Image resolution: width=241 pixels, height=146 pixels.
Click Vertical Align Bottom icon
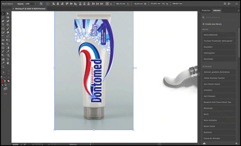tap(75, 4)
